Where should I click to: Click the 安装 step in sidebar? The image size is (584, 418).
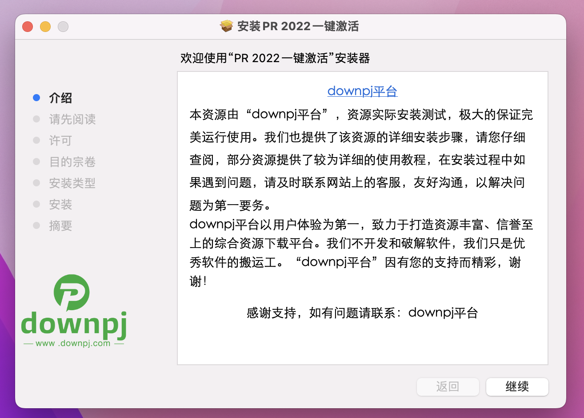(60, 205)
